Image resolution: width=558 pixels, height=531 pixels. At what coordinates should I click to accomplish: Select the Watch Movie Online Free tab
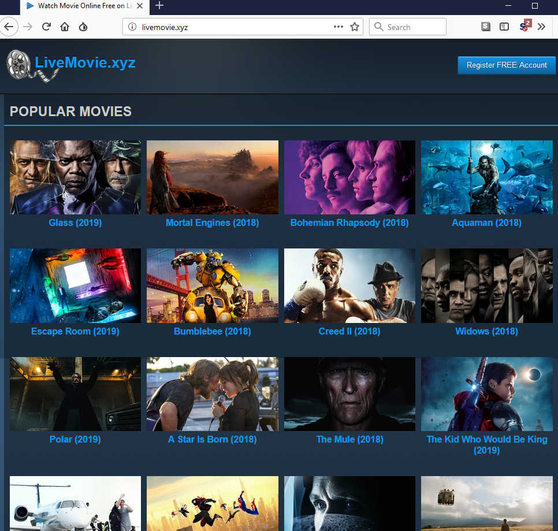[85, 6]
